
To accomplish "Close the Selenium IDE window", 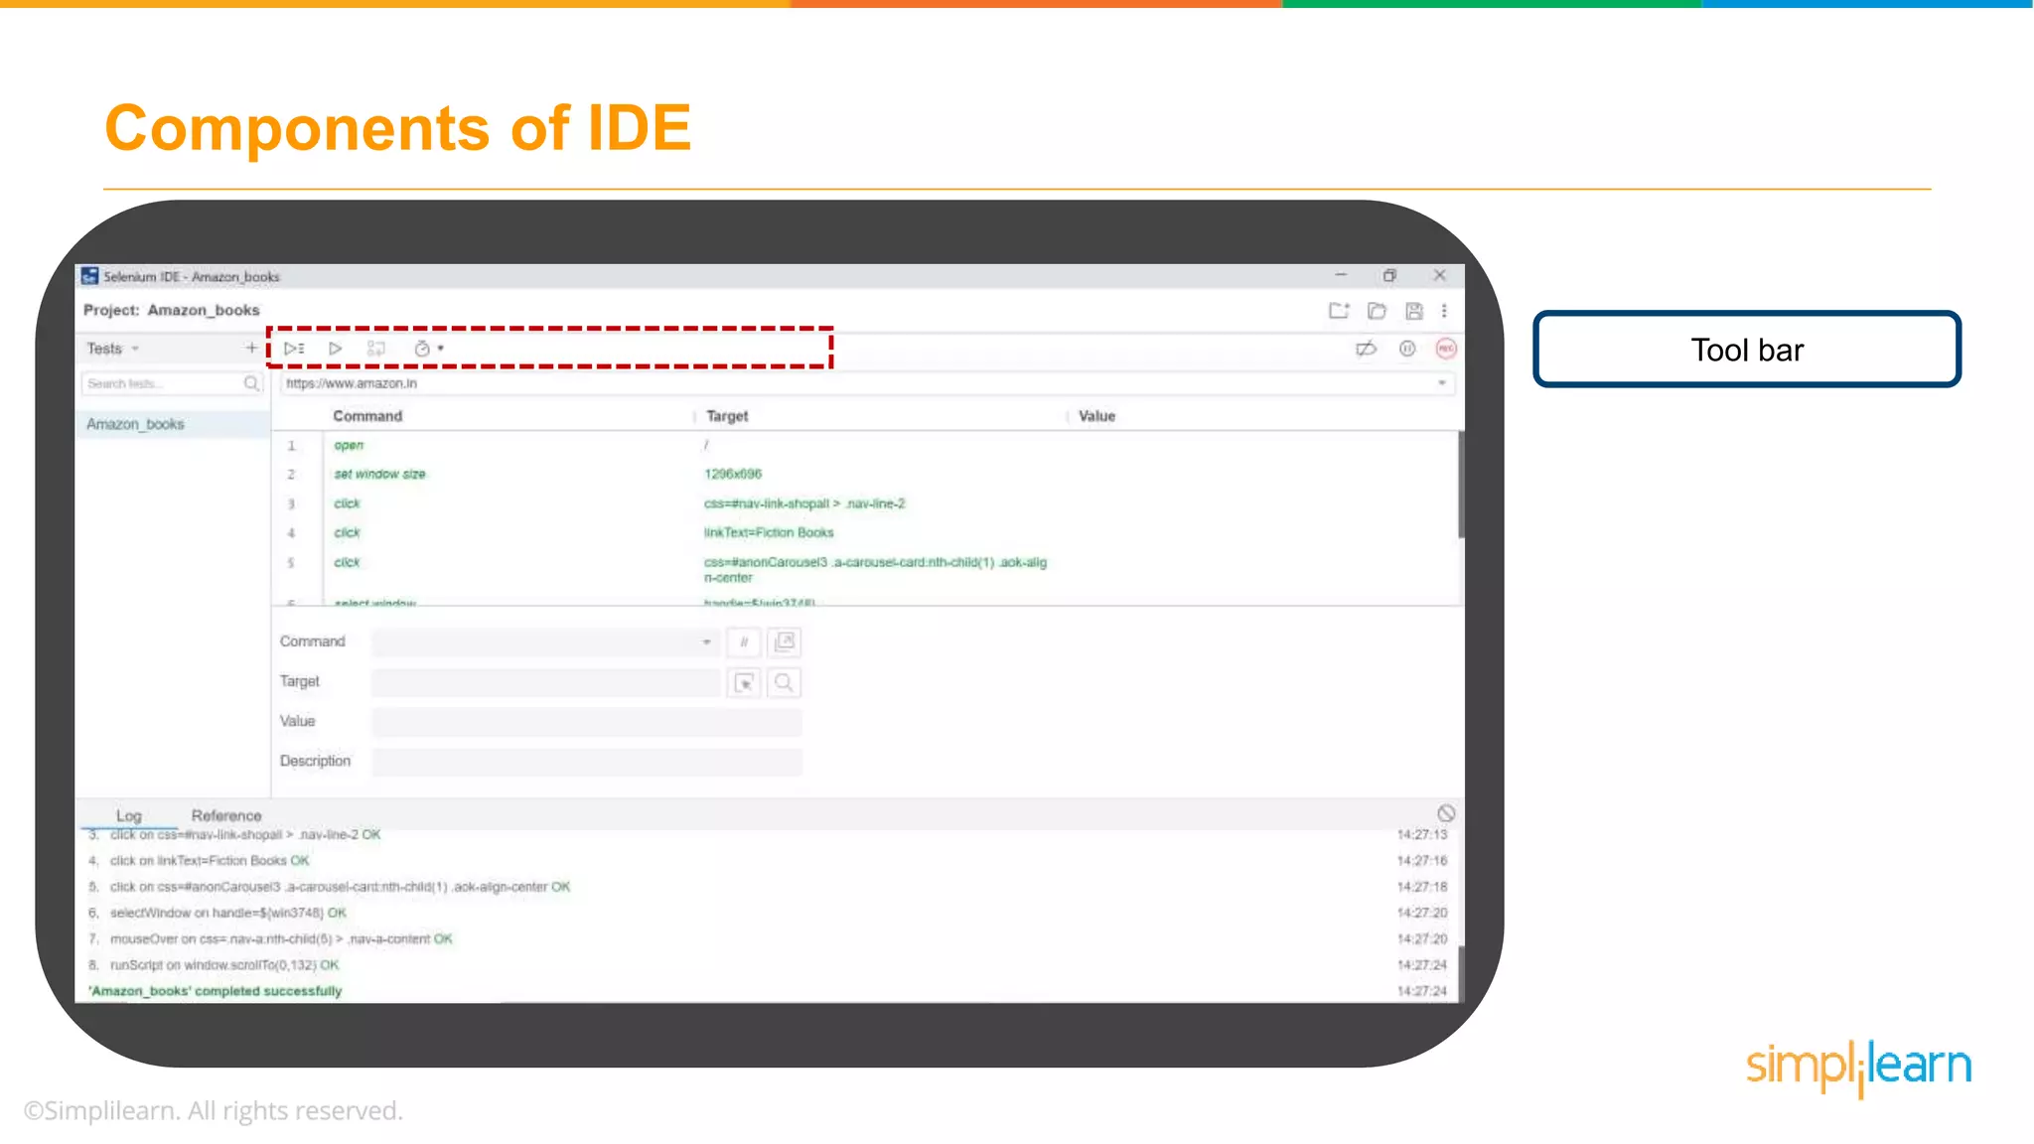I will click(1439, 275).
